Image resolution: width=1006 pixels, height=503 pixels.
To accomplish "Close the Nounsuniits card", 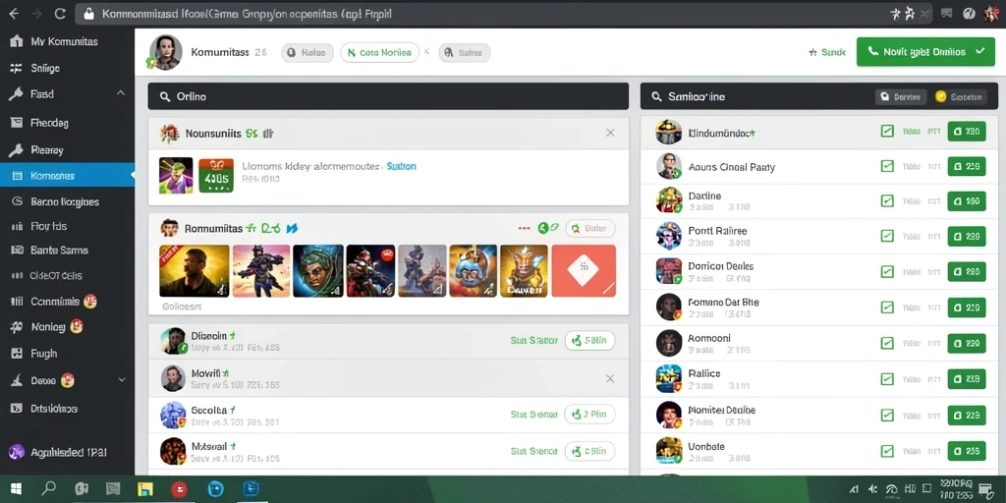I will 610,133.
